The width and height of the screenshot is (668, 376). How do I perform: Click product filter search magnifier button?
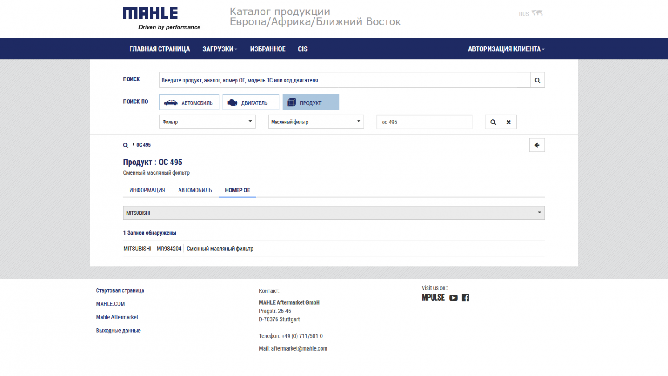493,122
